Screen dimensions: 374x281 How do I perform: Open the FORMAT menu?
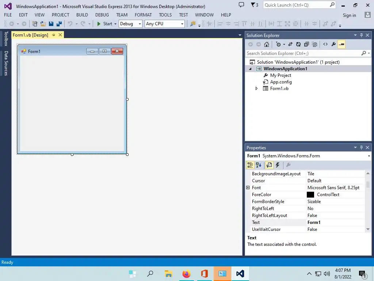(x=143, y=15)
